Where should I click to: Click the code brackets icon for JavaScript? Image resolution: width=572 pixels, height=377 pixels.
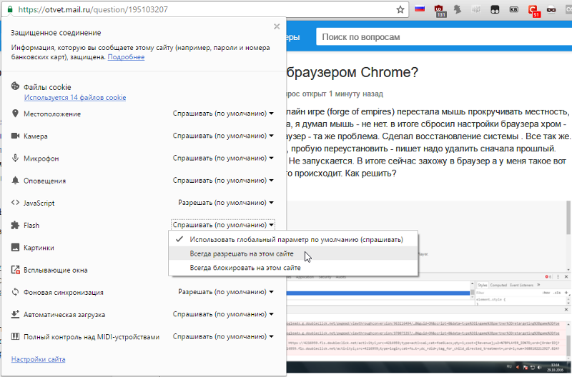(15, 203)
